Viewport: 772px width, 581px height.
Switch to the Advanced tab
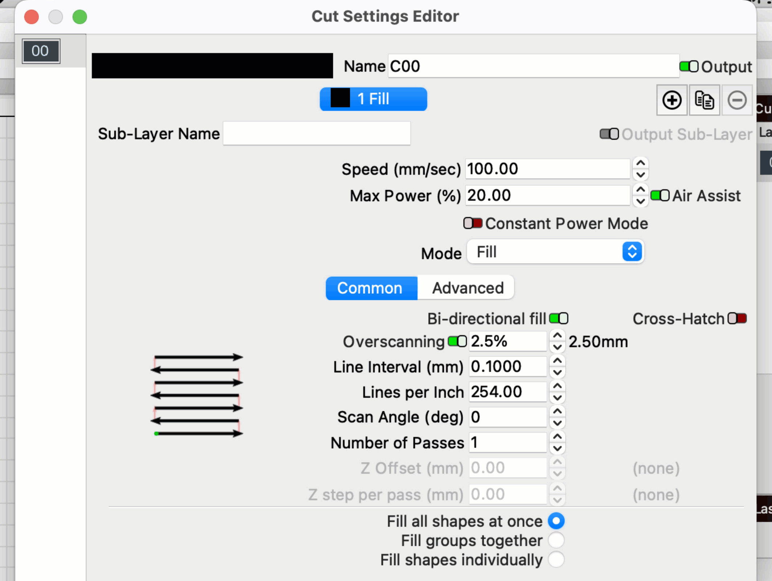pyautogui.click(x=467, y=288)
